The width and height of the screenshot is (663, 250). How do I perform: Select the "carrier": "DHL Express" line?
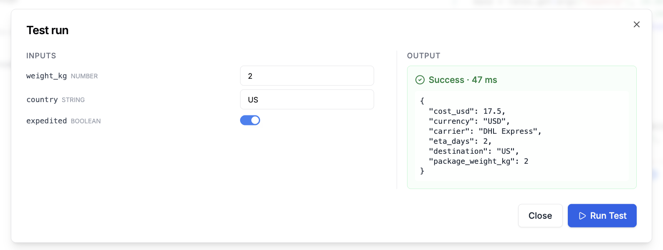tap(485, 131)
